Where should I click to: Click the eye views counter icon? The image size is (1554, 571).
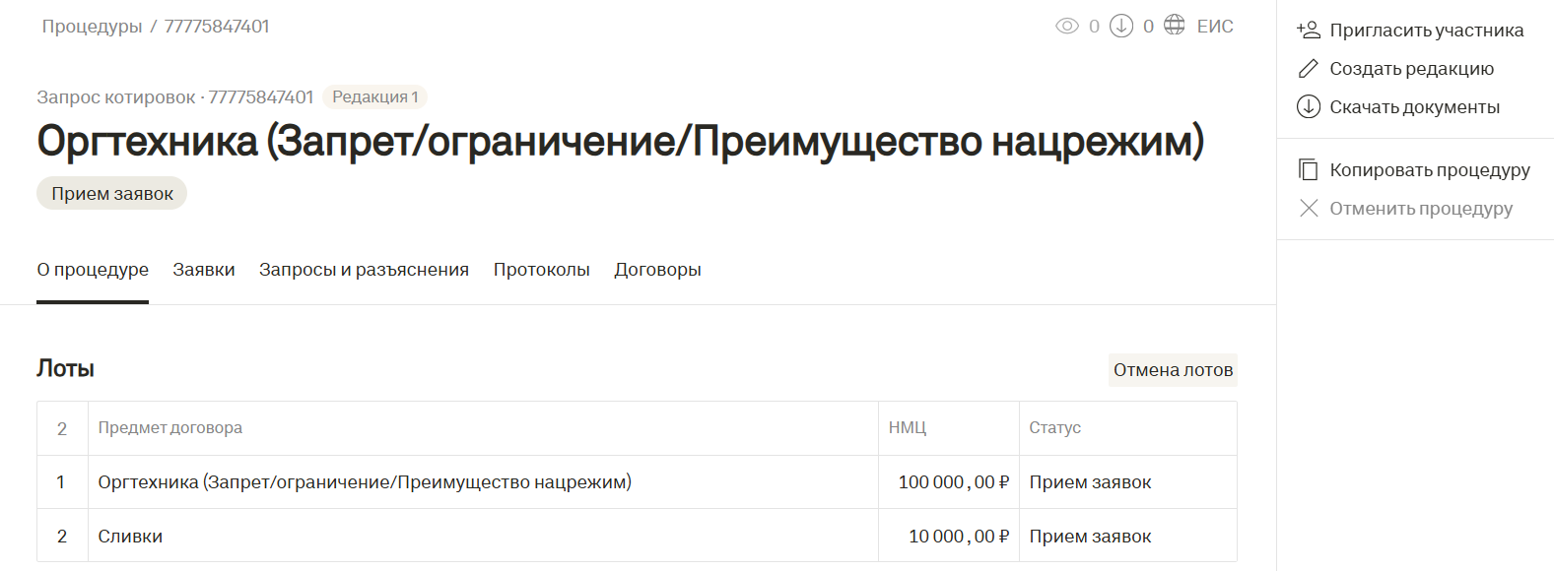[1066, 27]
